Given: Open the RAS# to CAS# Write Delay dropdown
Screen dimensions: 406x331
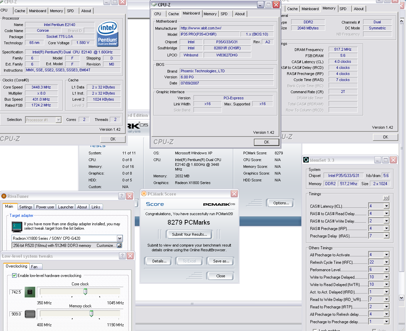Looking at the screenshot, I should point(386,221).
